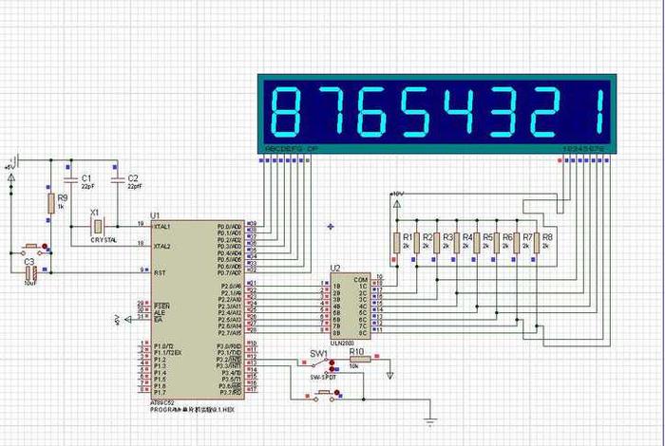Screen dimensions: 665x446
Task: Click the blue origin marker cross
Action: coord(331,227)
